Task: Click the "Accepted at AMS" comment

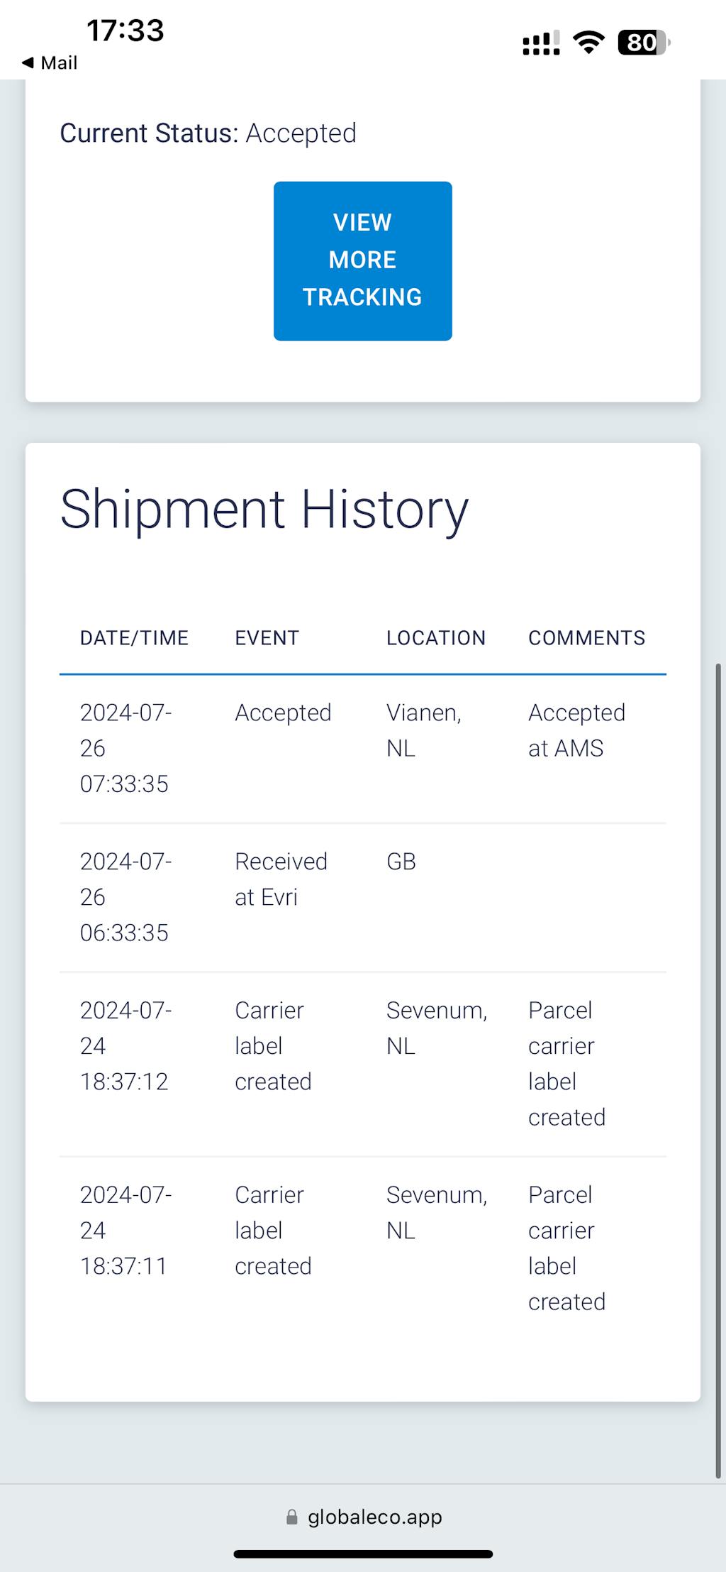Action: click(x=576, y=730)
